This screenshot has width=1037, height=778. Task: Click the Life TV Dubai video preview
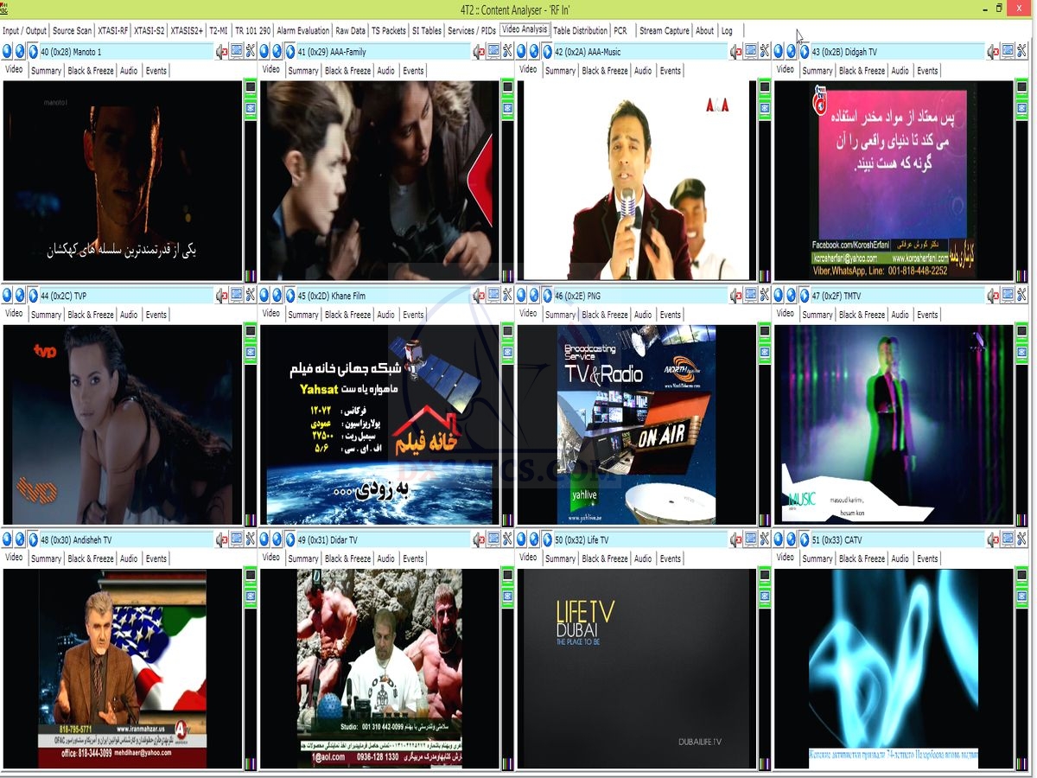636,667
